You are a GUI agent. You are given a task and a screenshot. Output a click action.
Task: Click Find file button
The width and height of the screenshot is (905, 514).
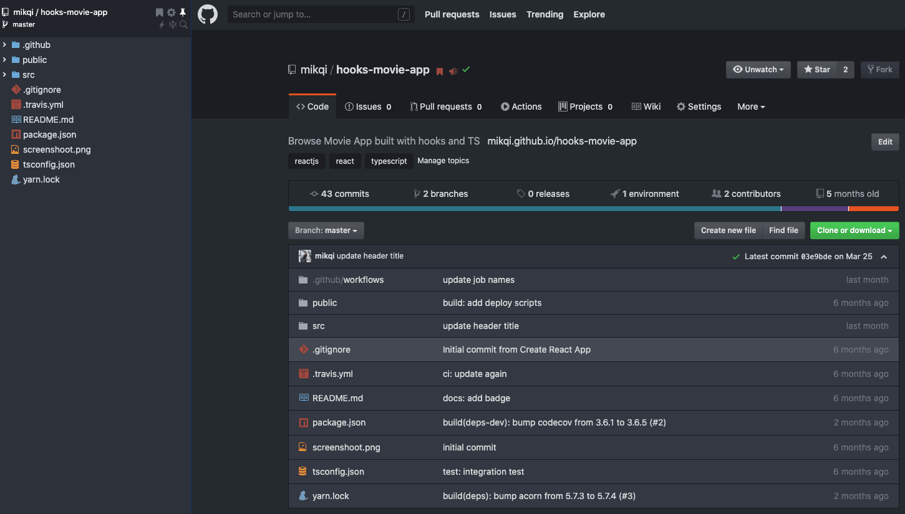pyautogui.click(x=783, y=231)
